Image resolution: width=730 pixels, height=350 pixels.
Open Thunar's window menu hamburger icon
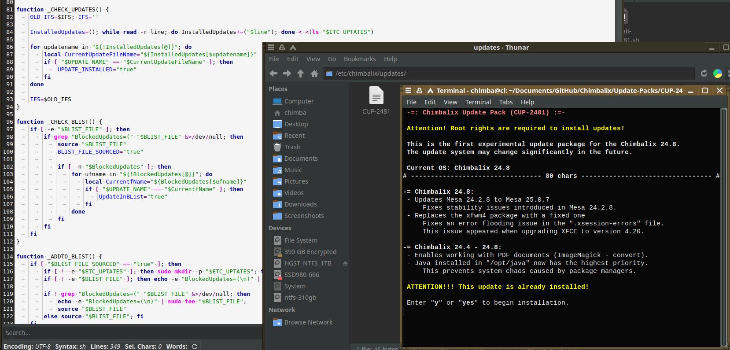271,48
